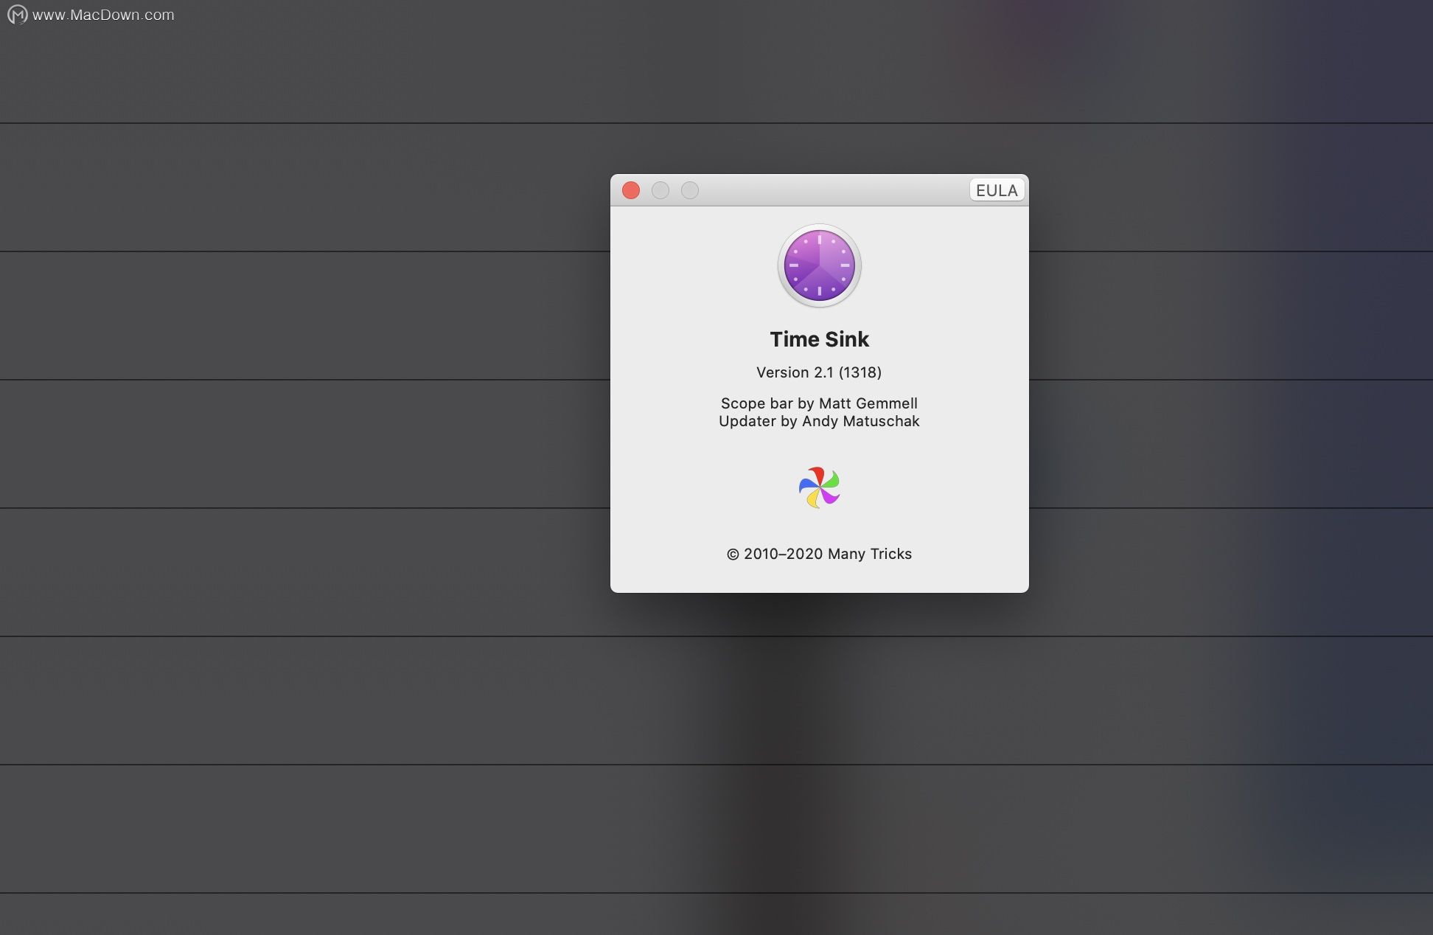Close the Time Sink about window

(x=631, y=190)
